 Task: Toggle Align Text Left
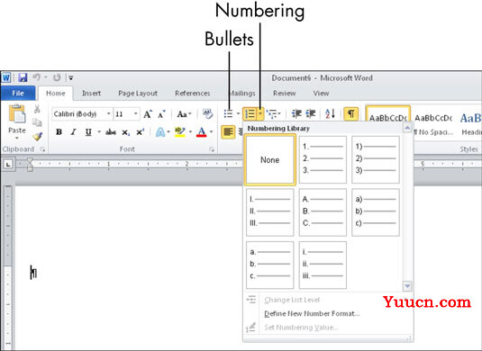pyautogui.click(x=228, y=132)
